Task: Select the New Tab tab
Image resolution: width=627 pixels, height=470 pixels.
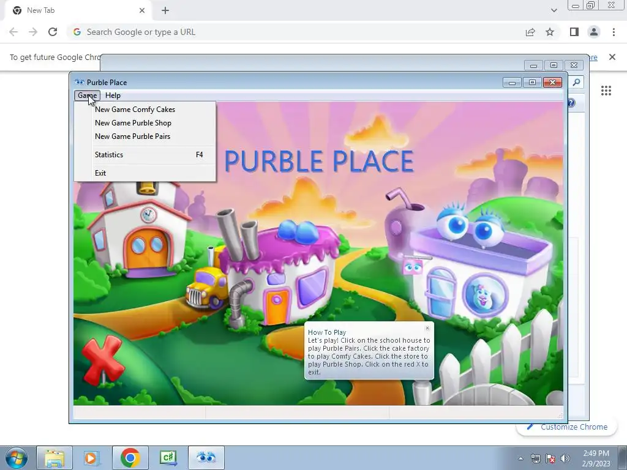Action: coord(78,10)
